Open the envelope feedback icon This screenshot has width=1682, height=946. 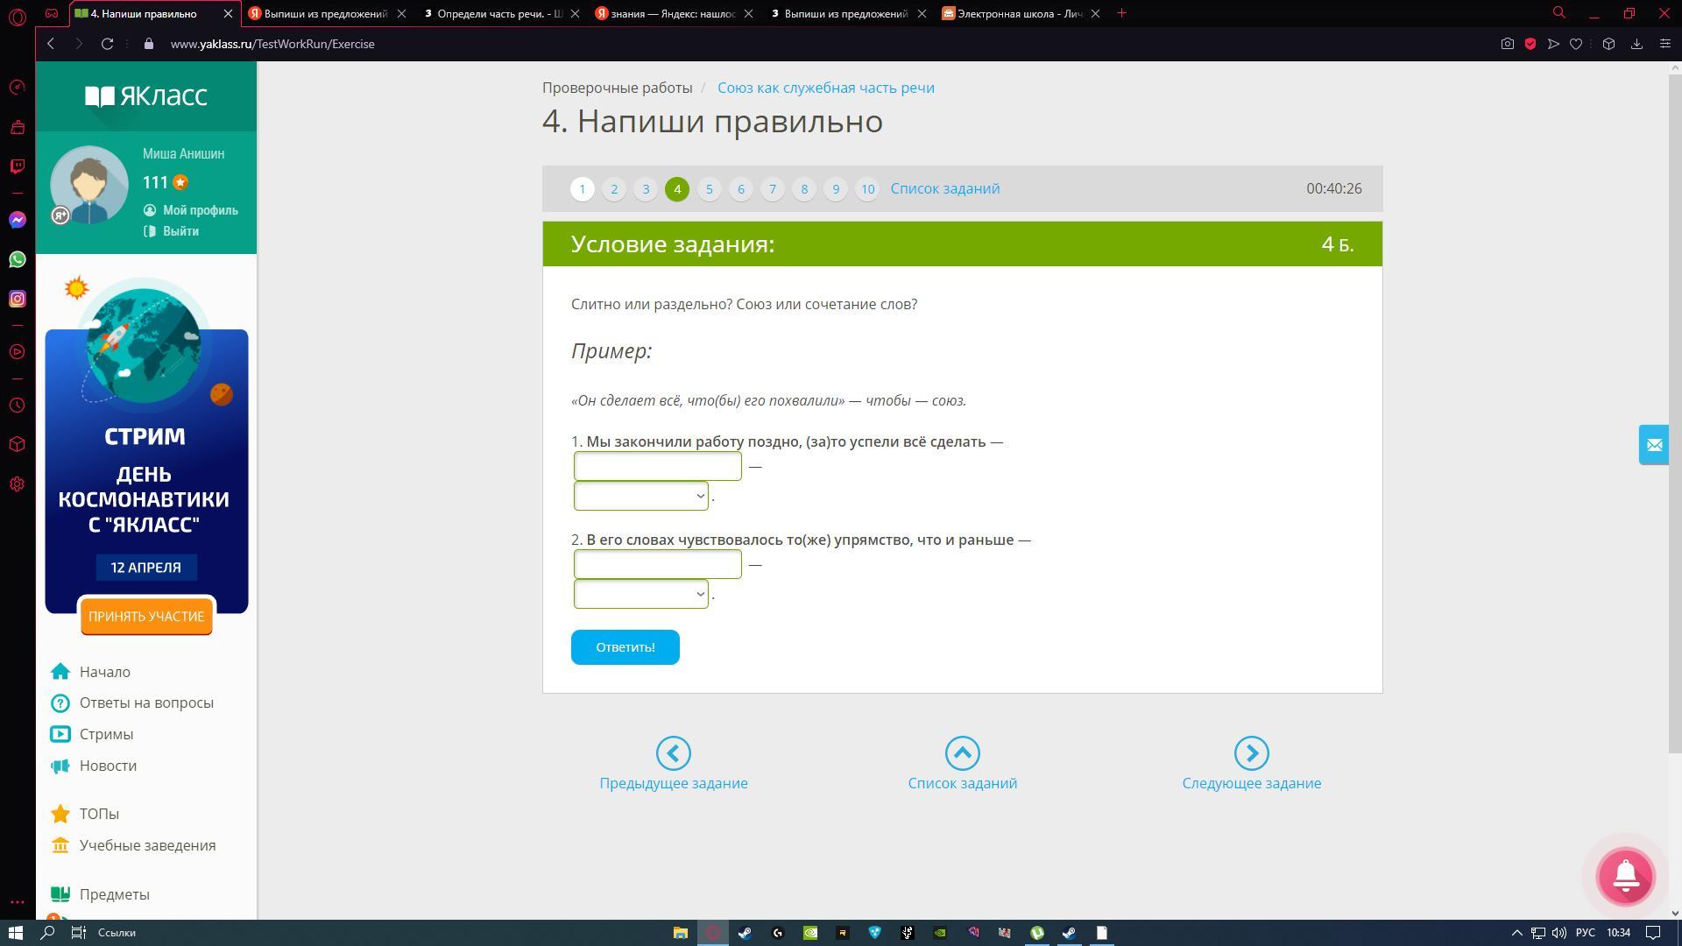(x=1654, y=445)
